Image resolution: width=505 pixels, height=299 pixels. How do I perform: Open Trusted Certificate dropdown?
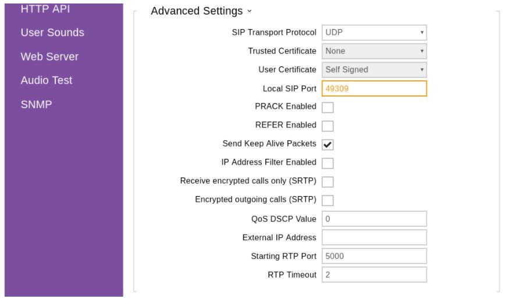374,51
